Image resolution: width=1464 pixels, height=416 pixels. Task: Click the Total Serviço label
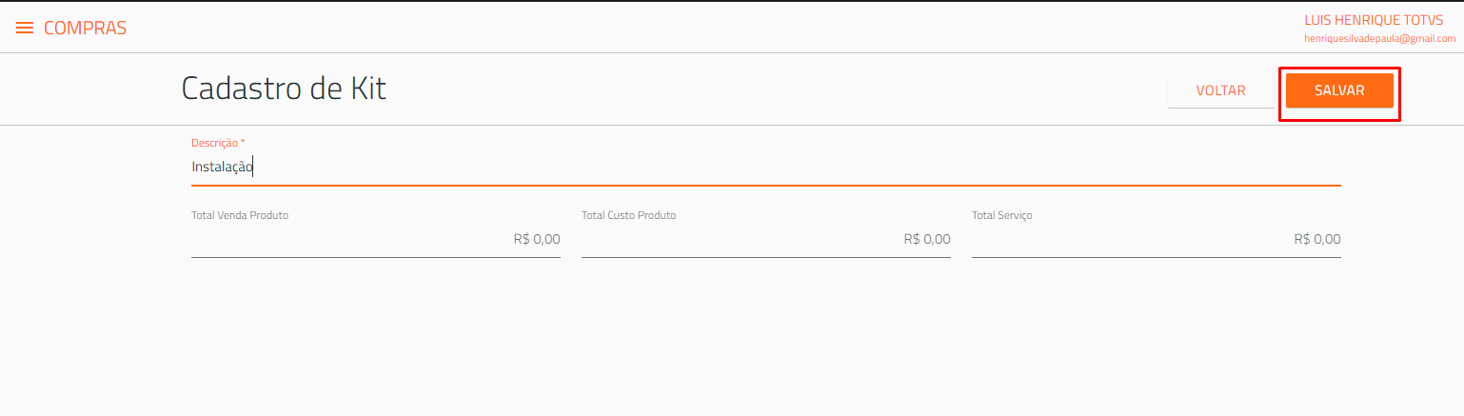[x=1002, y=215]
